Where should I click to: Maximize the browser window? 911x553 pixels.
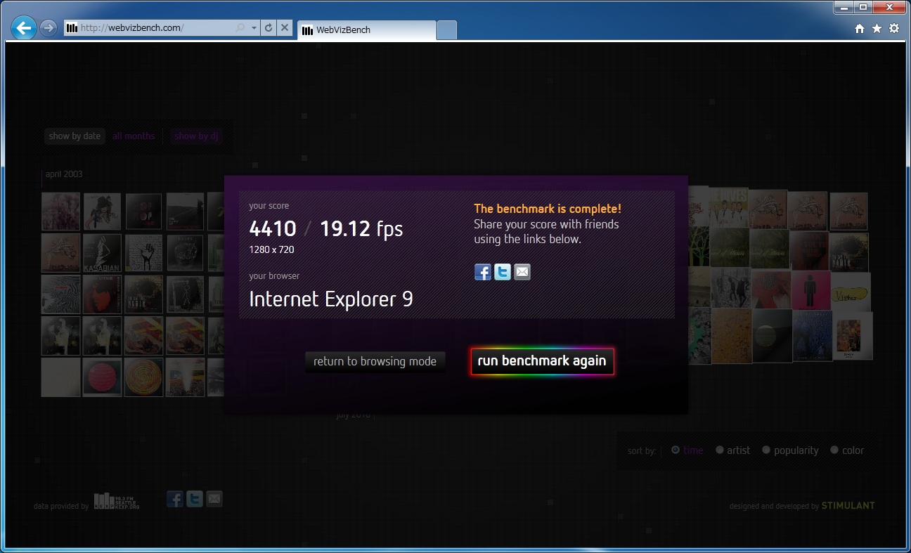pos(863,7)
